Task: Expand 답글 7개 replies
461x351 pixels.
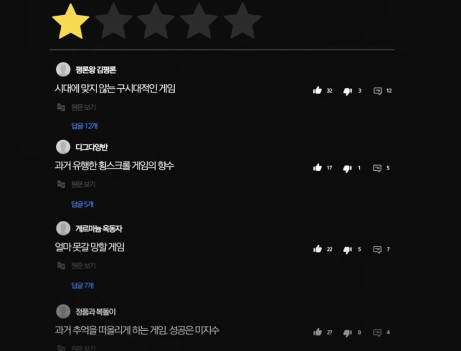Action: [82, 285]
